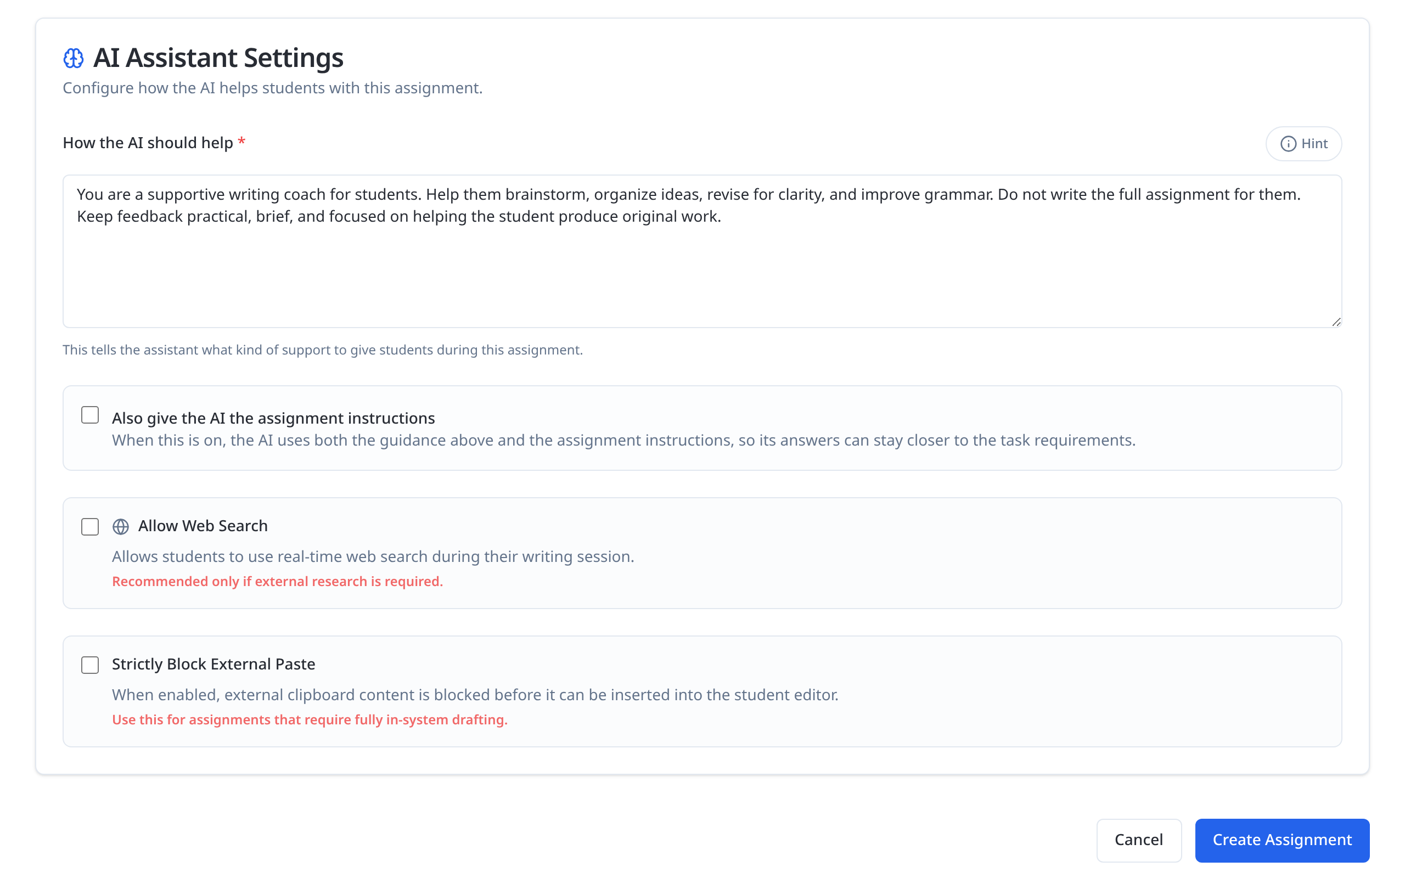Click the Create Assignment button

click(x=1282, y=840)
